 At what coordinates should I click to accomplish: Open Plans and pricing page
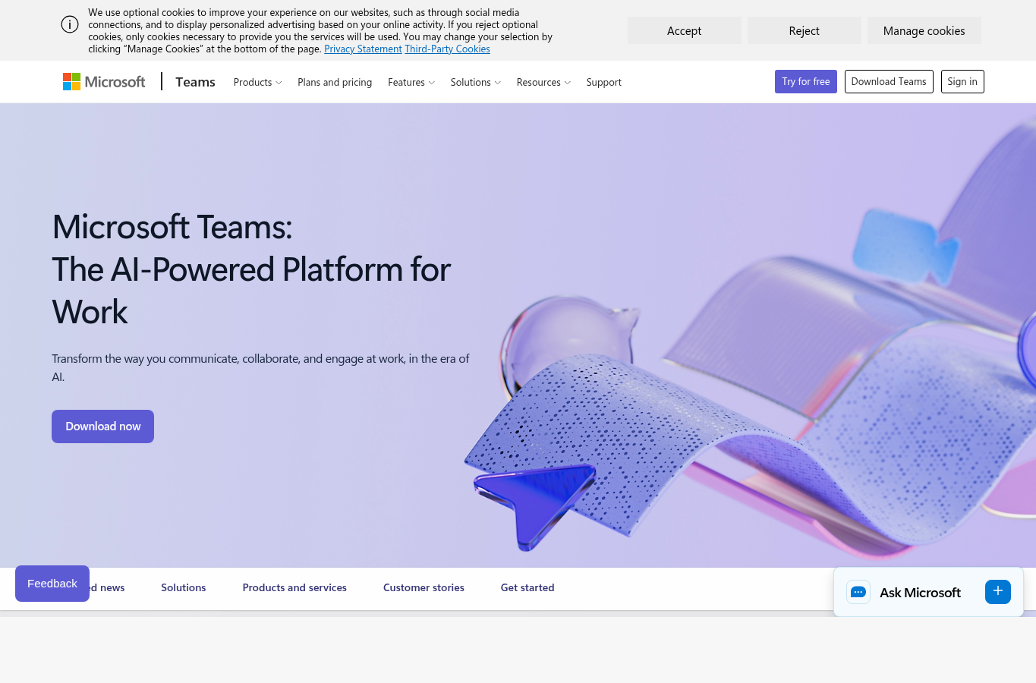[x=335, y=82]
